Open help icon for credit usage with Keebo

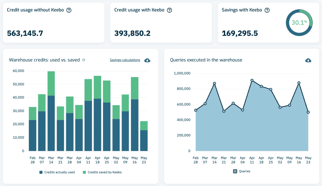click(169, 10)
